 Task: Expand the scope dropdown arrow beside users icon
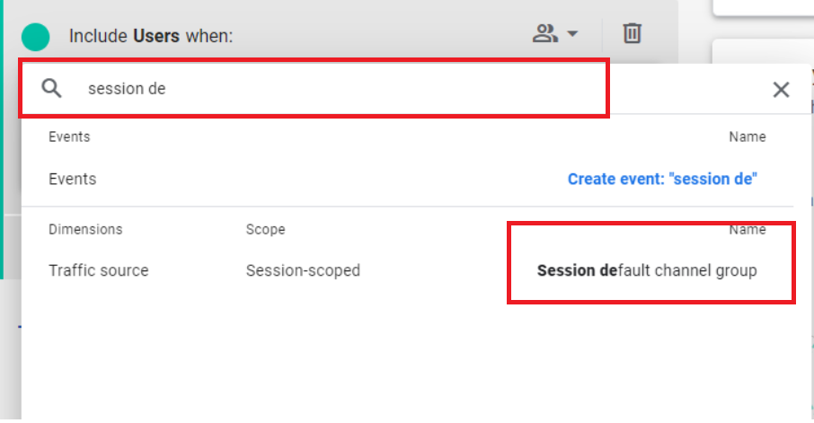coord(572,34)
